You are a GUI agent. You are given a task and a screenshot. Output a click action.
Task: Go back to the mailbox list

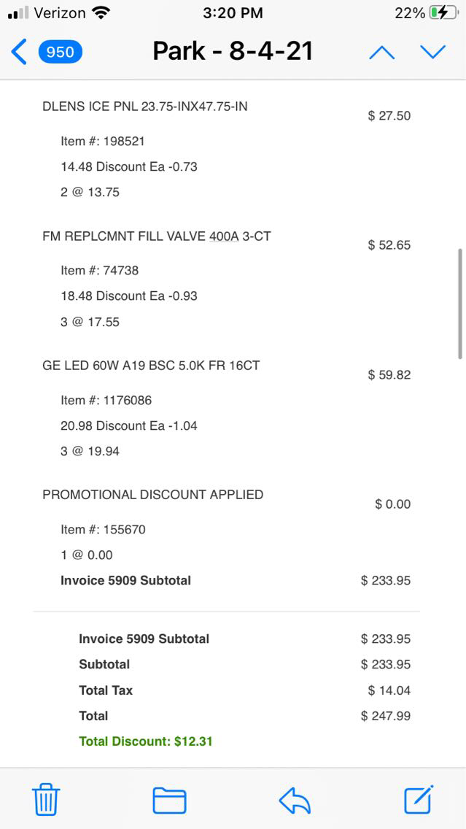[19, 52]
